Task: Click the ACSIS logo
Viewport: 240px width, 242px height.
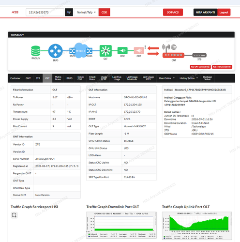Action: click(x=15, y=12)
